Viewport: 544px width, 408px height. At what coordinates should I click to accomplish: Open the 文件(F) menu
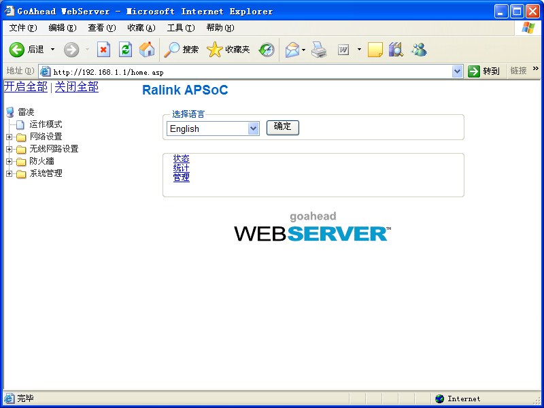pyautogui.click(x=23, y=28)
